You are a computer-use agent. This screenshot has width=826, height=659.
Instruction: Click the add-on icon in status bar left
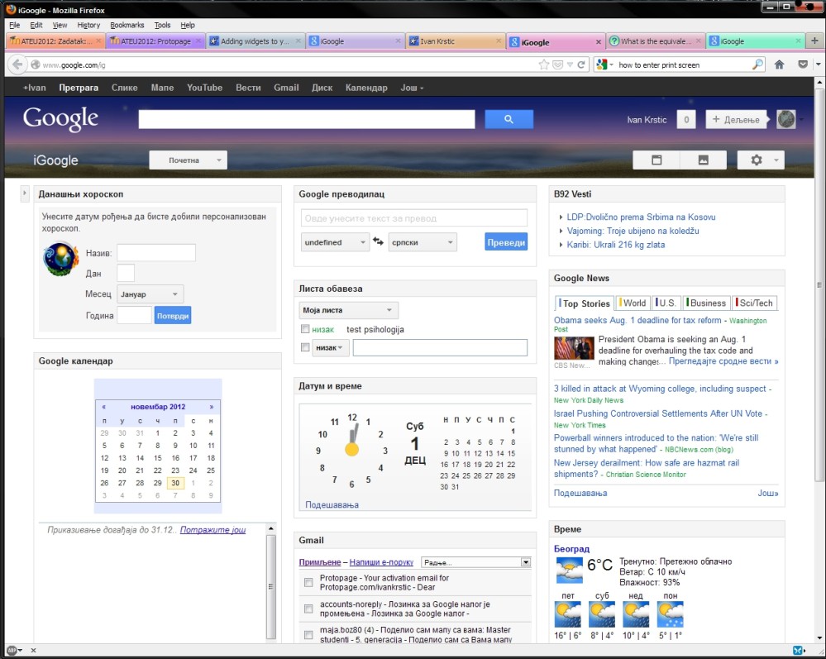[12, 650]
